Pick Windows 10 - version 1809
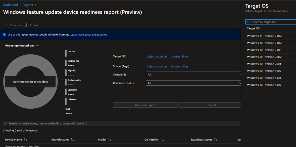This screenshot has width=296, height=147. point(264,85)
